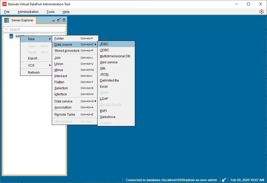This screenshot has width=267, height=183.
Task: Maximize the Server Explorer panel
Action: point(63,20)
